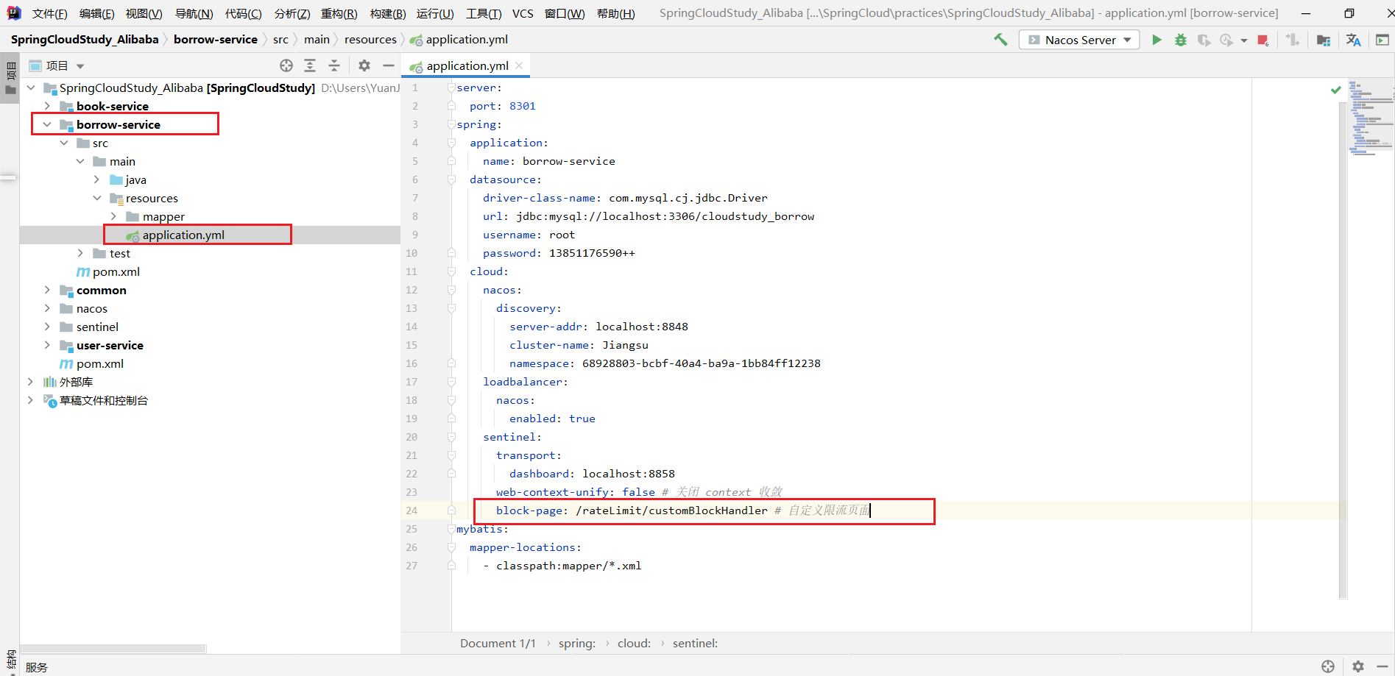The width and height of the screenshot is (1395, 676).
Task: Open services panel gear settings at bottom
Action: (x=1358, y=666)
